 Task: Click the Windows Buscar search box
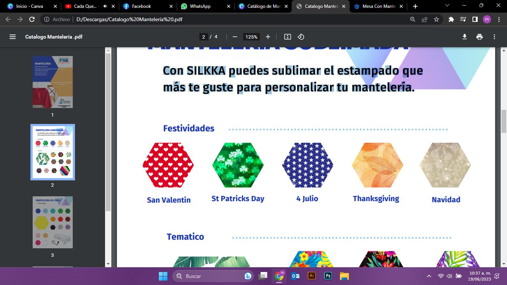click(x=213, y=276)
